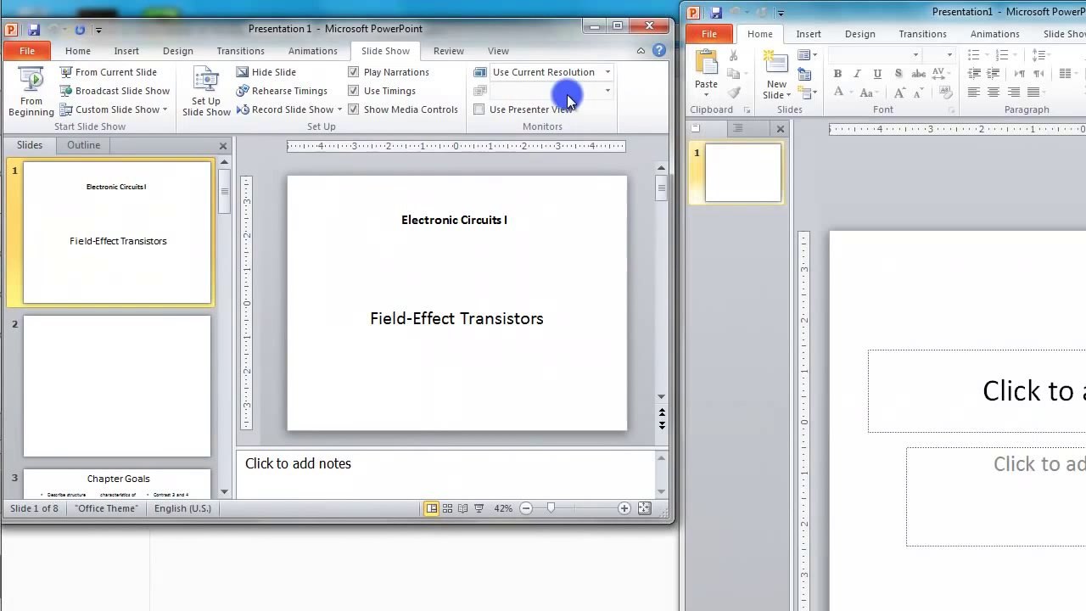The height and width of the screenshot is (611, 1086).
Task: Start slide show From Beginning
Action: point(31,92)
